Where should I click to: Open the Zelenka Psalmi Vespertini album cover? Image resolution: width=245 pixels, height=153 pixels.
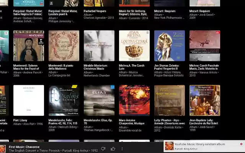pos(170,46)
